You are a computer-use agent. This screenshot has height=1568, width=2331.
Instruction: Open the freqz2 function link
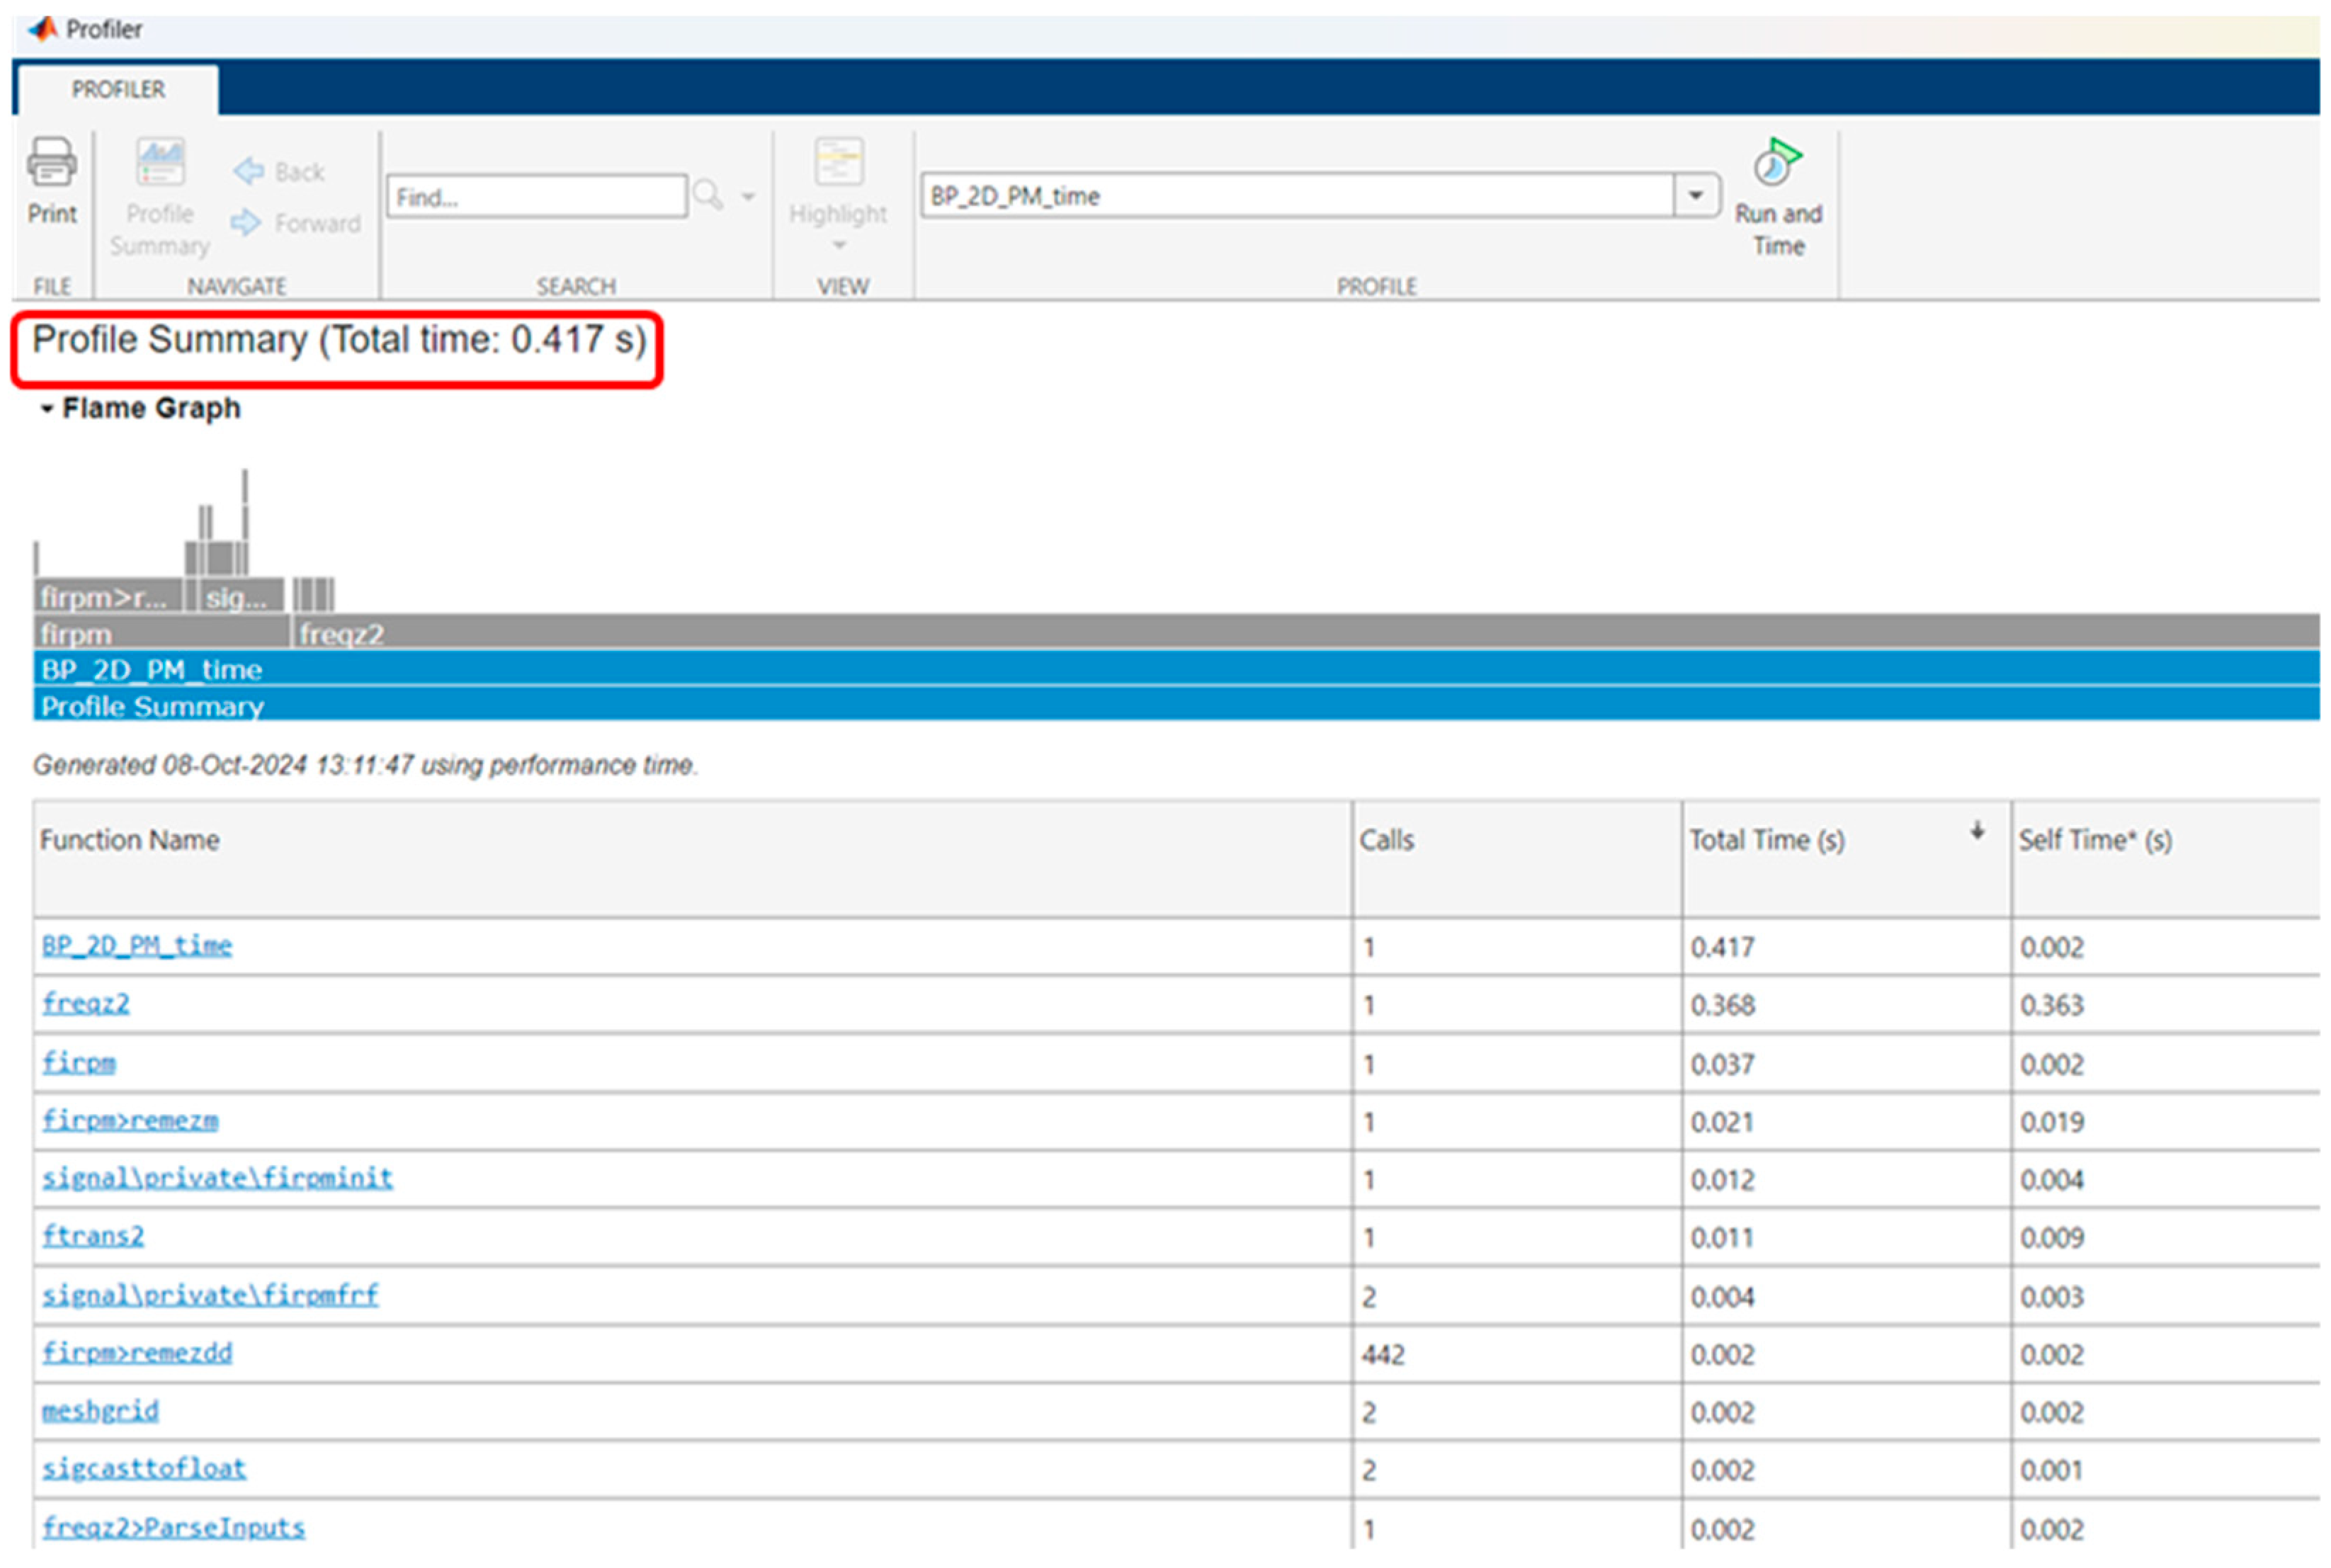coord(85,1003)
